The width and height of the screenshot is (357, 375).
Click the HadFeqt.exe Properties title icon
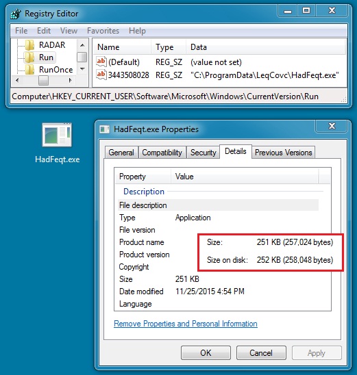coord(104,129)
